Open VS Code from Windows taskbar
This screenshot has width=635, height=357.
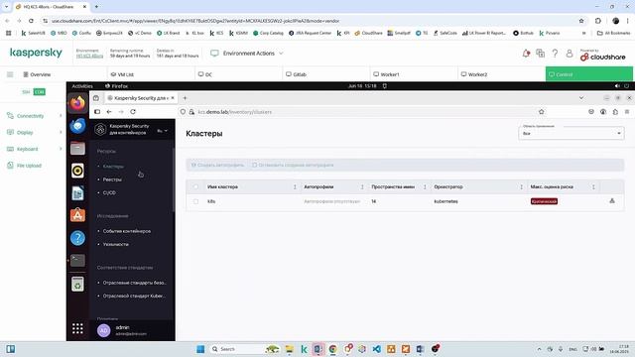(x=377, y=349)
